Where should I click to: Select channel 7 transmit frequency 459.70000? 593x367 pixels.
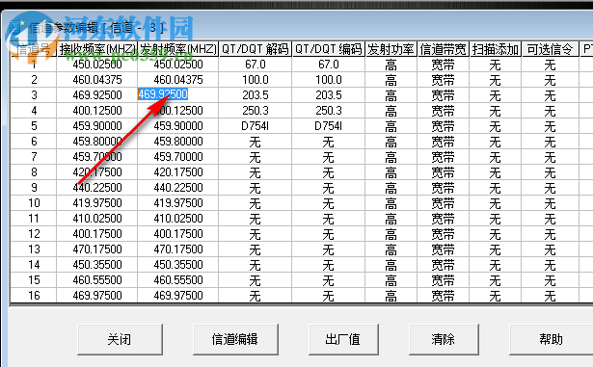[178, 157]
